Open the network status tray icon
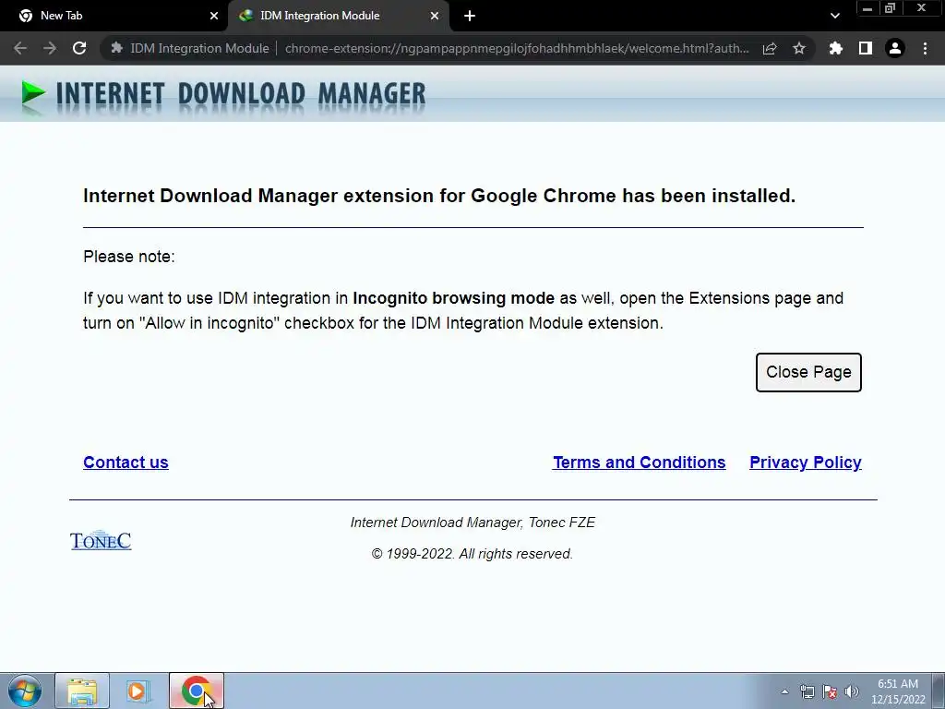The image size is (945, 709). (x=807, y=691)
